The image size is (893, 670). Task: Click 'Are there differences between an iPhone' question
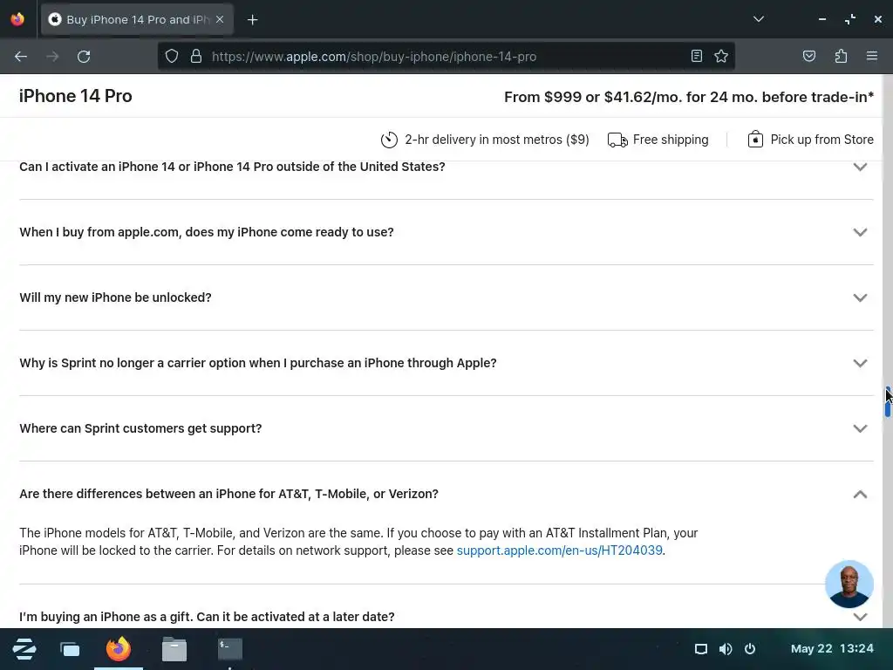229,494
